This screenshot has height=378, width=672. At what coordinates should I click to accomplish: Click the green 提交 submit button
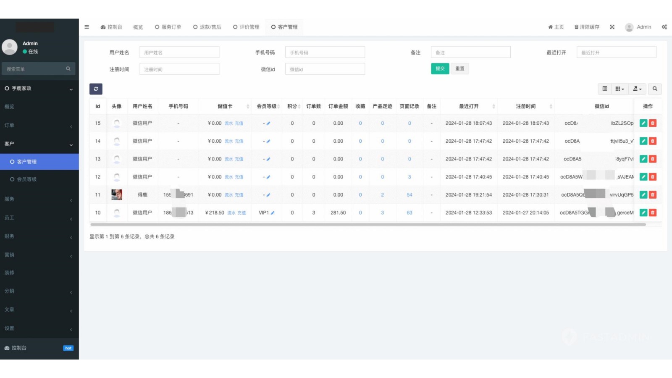click(440, 68)
